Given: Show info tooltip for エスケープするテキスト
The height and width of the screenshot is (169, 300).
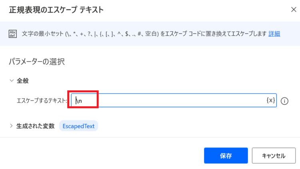Looking at the screenshot, I should (284, 101).
